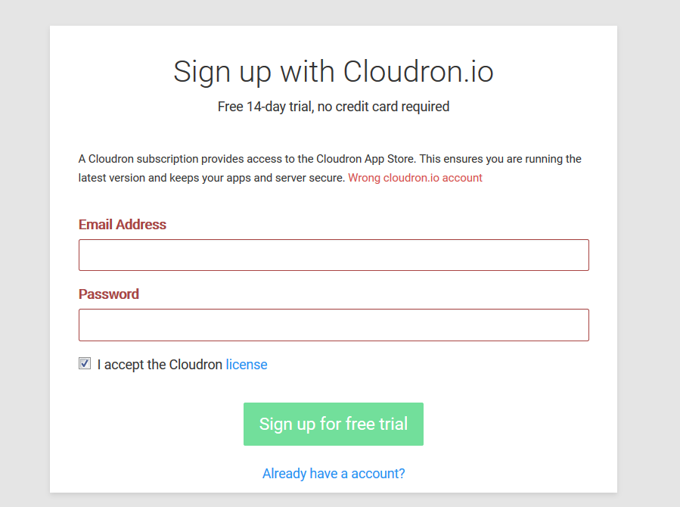Click blank white space left of the Sign up button
Screen dimensions: 680x507
click(151, 424)
